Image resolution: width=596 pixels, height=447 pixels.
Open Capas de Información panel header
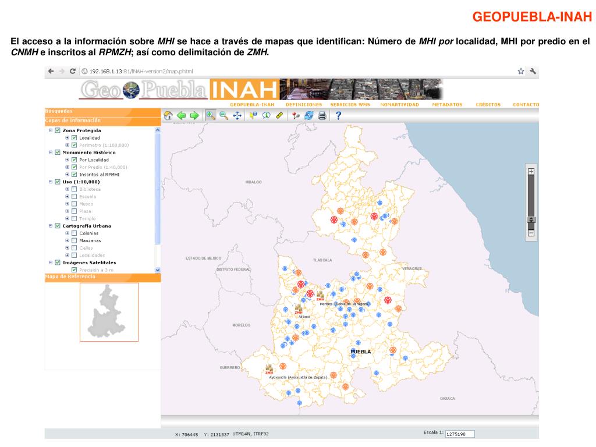tap(102, 121)
